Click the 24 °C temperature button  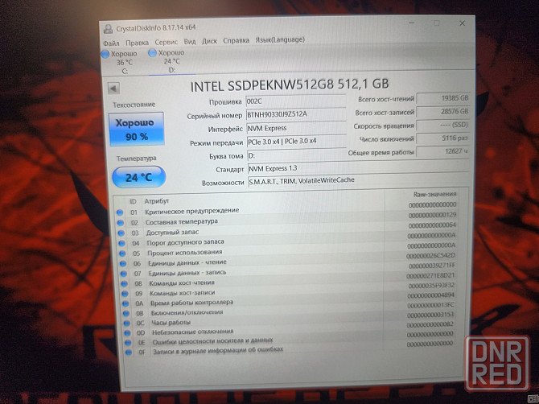139,177
